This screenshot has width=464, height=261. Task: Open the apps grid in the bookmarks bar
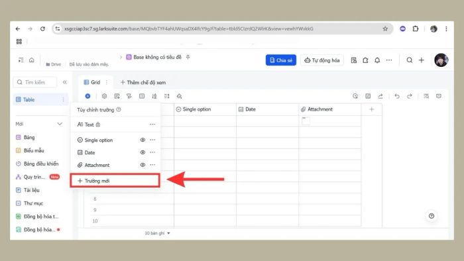[19, 41]
